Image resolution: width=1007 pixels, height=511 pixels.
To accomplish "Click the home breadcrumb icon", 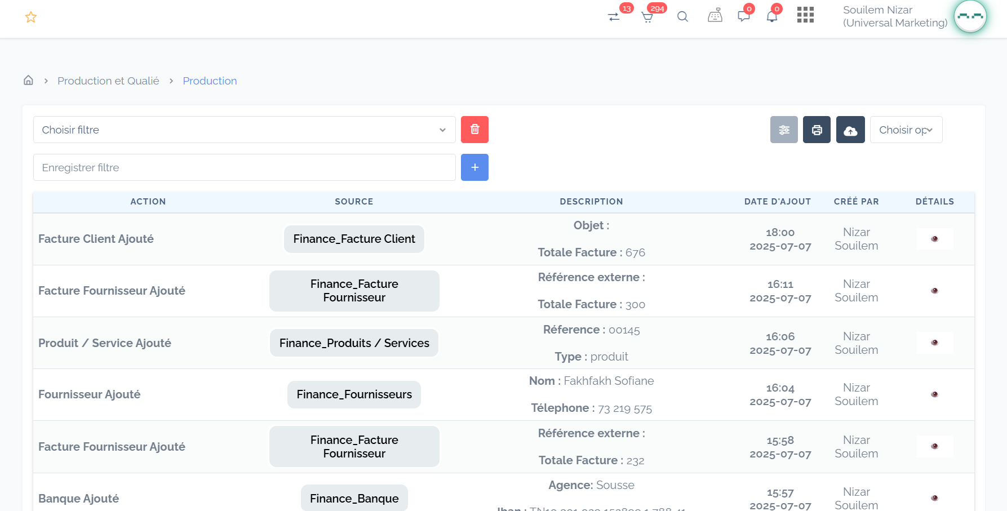I will click(28, 81).
